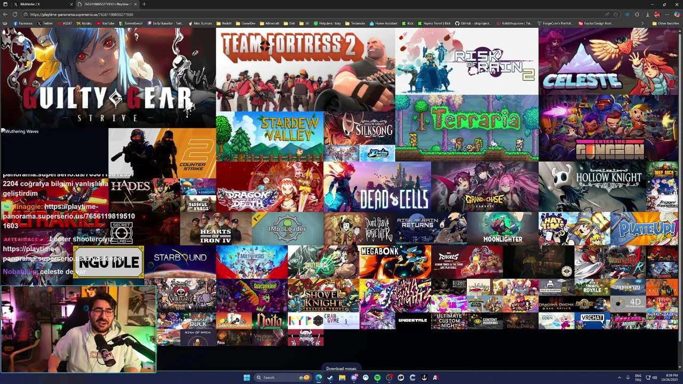
Task: Open the Home Assistant bookmark
Action: coord(383,23)
